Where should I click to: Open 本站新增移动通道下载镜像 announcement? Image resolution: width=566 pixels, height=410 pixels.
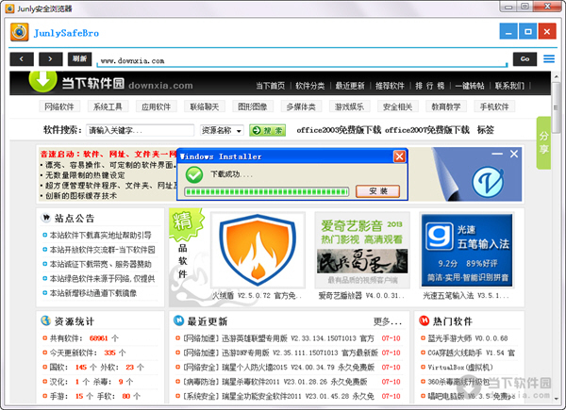pyautogui.click(x=93, y=293)
